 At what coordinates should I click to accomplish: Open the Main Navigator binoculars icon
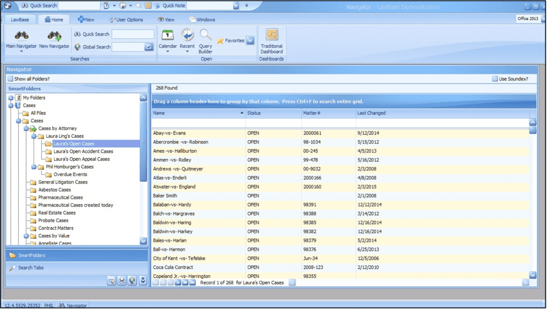pyautogui.click(x=21, y=36)
